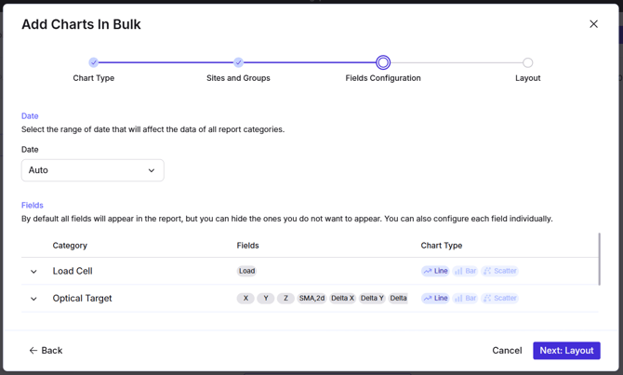Expand the Load Cell category row
623x375 pixels.
33,272
